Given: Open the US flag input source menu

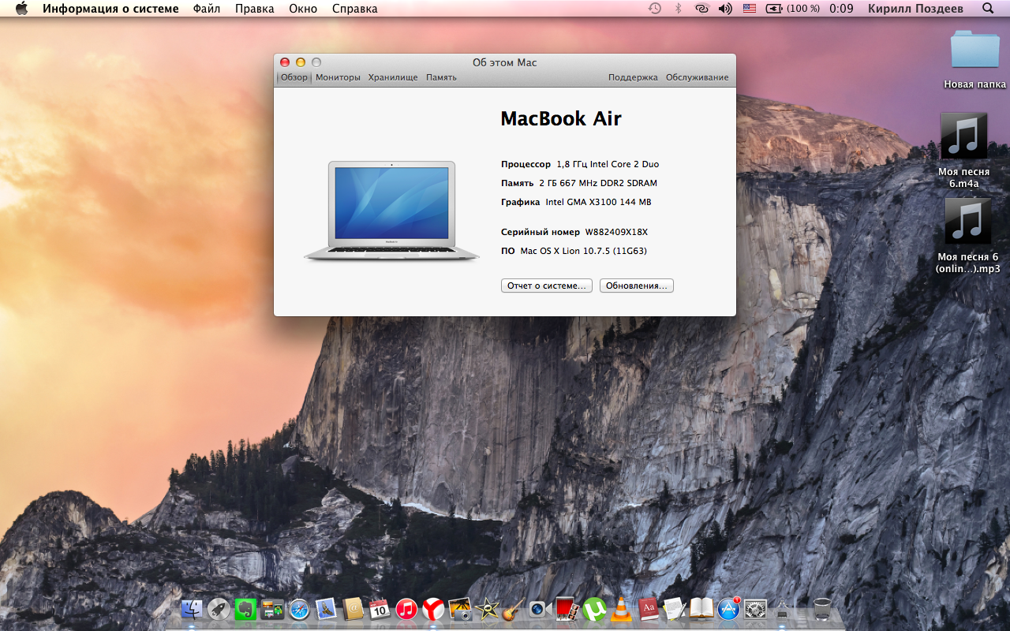Looking at the screenshot, I should (x=749, y=9).
